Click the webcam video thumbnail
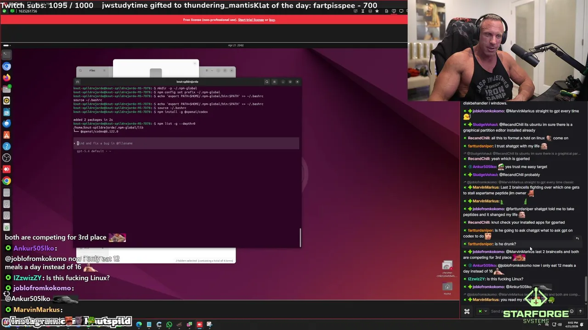Viewport: 588px width, 330px height. coord(498,50)
